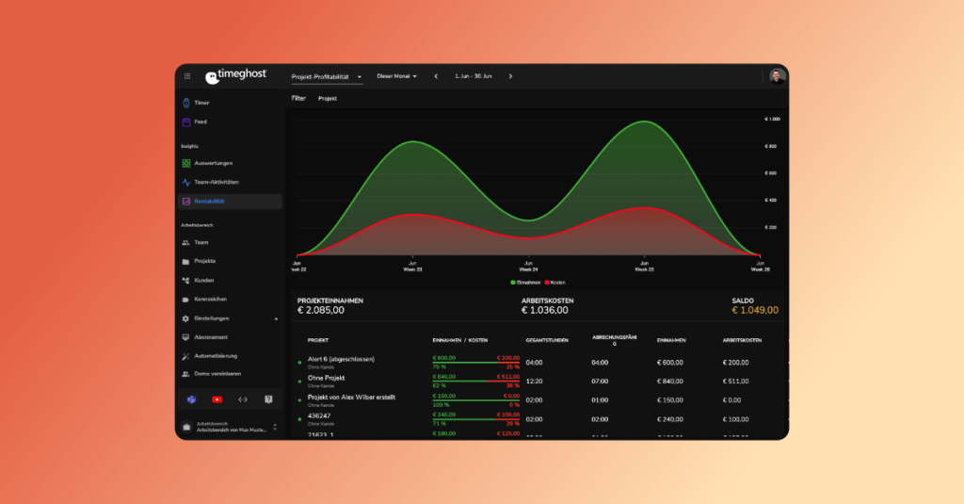The width and height of the screenshot is (964, 504).
Task: Open the Arbeitsbereich workspace switcher
Action: click(x=230, y=428)
